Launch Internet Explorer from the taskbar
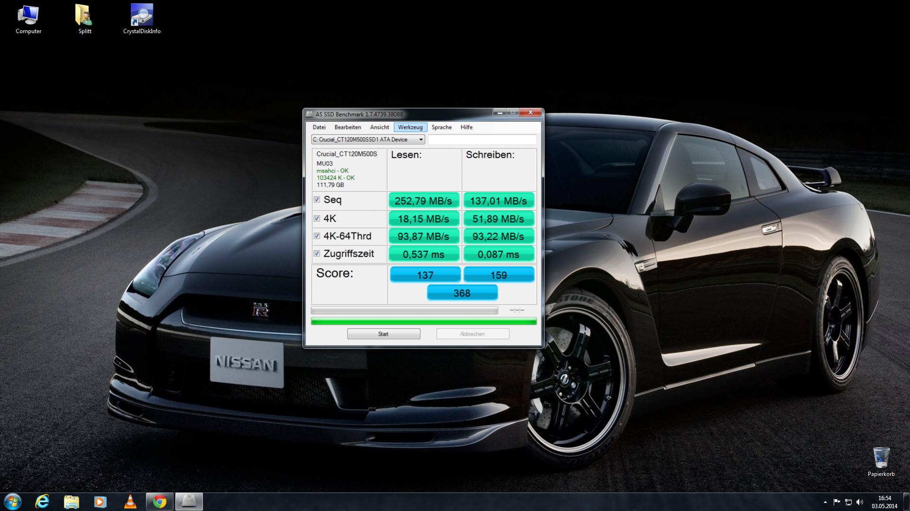 [x=42, y=502]
